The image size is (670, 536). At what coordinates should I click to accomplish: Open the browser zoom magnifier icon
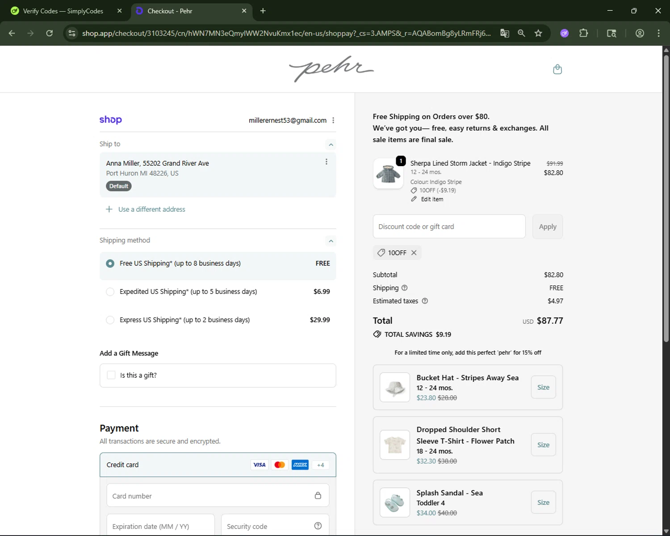(521, 33)
